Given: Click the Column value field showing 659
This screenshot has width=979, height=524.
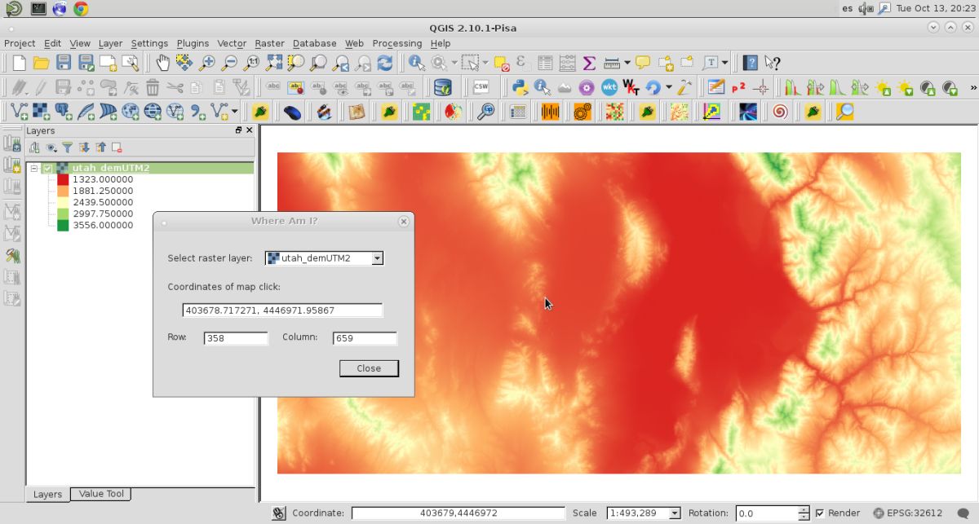Looking at the screenshot, I should pos(365,338).
